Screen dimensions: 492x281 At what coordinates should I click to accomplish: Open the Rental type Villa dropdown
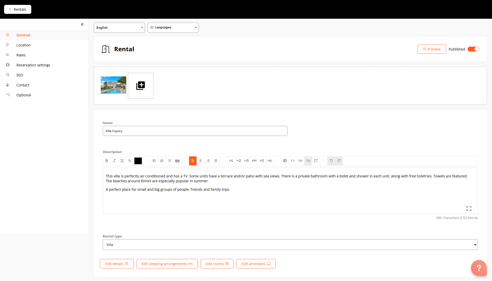click(290, 245)
